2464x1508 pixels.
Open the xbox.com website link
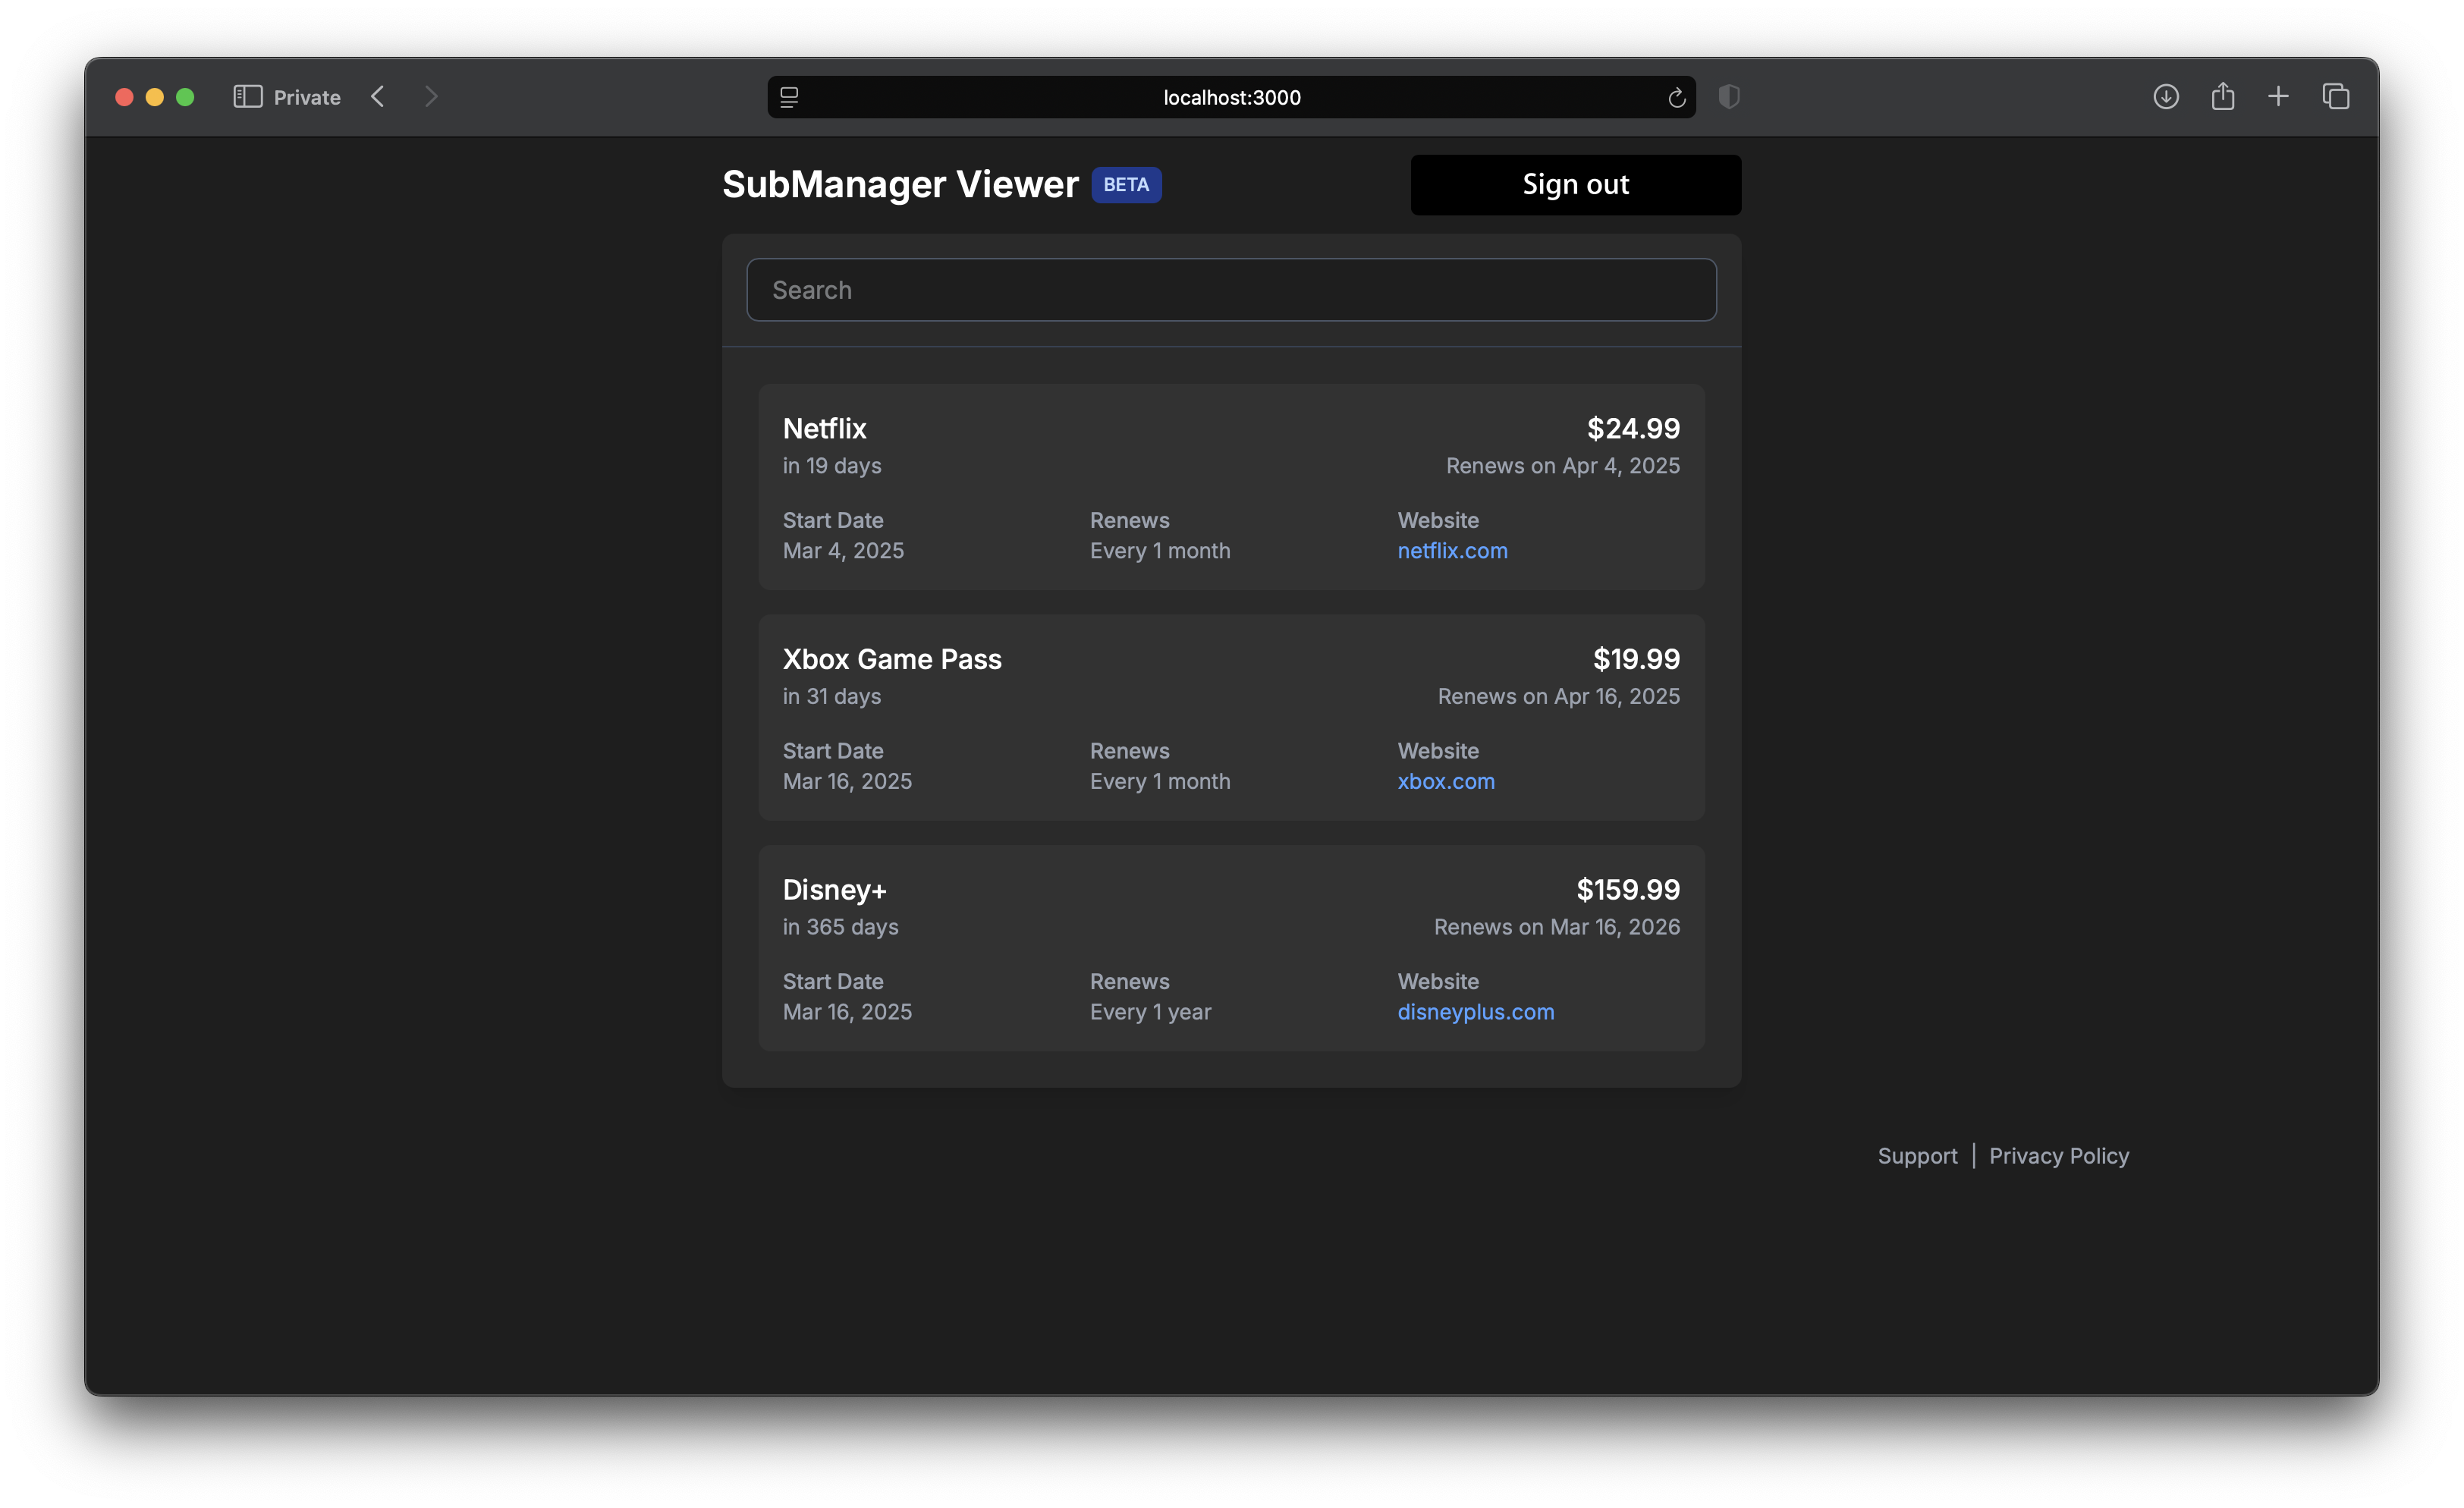click(x=1446, y=781)
